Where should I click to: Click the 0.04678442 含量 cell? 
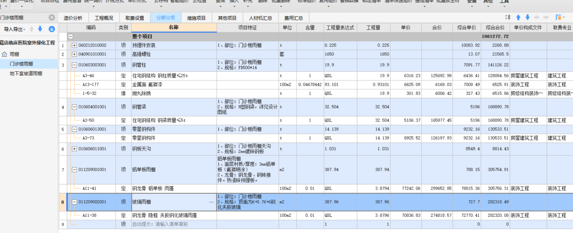(x=310, y=85)
